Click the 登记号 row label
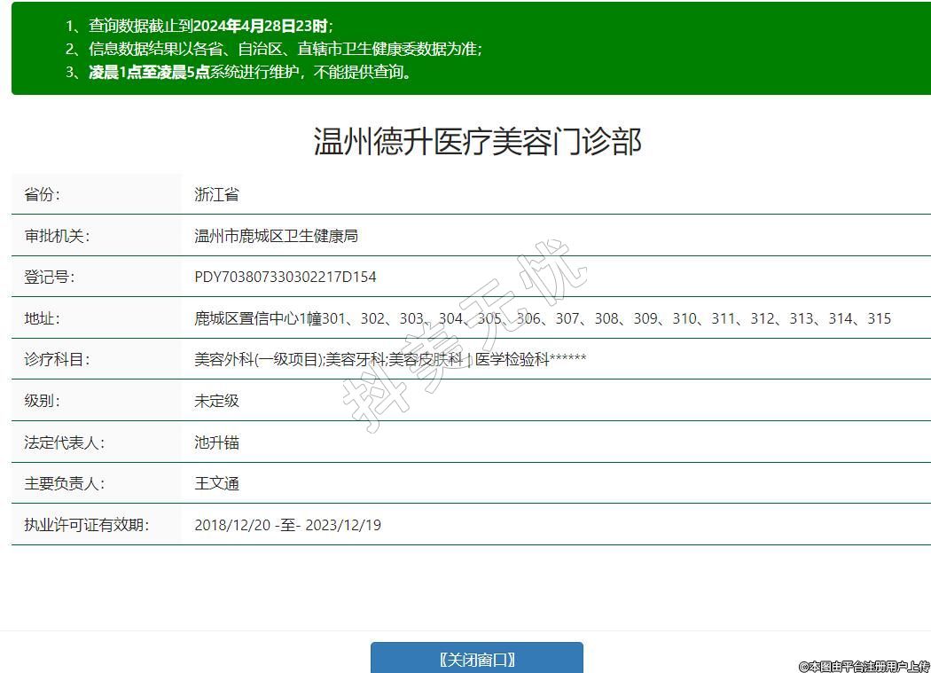The image size is (931, 673). [x=49, y=277]
